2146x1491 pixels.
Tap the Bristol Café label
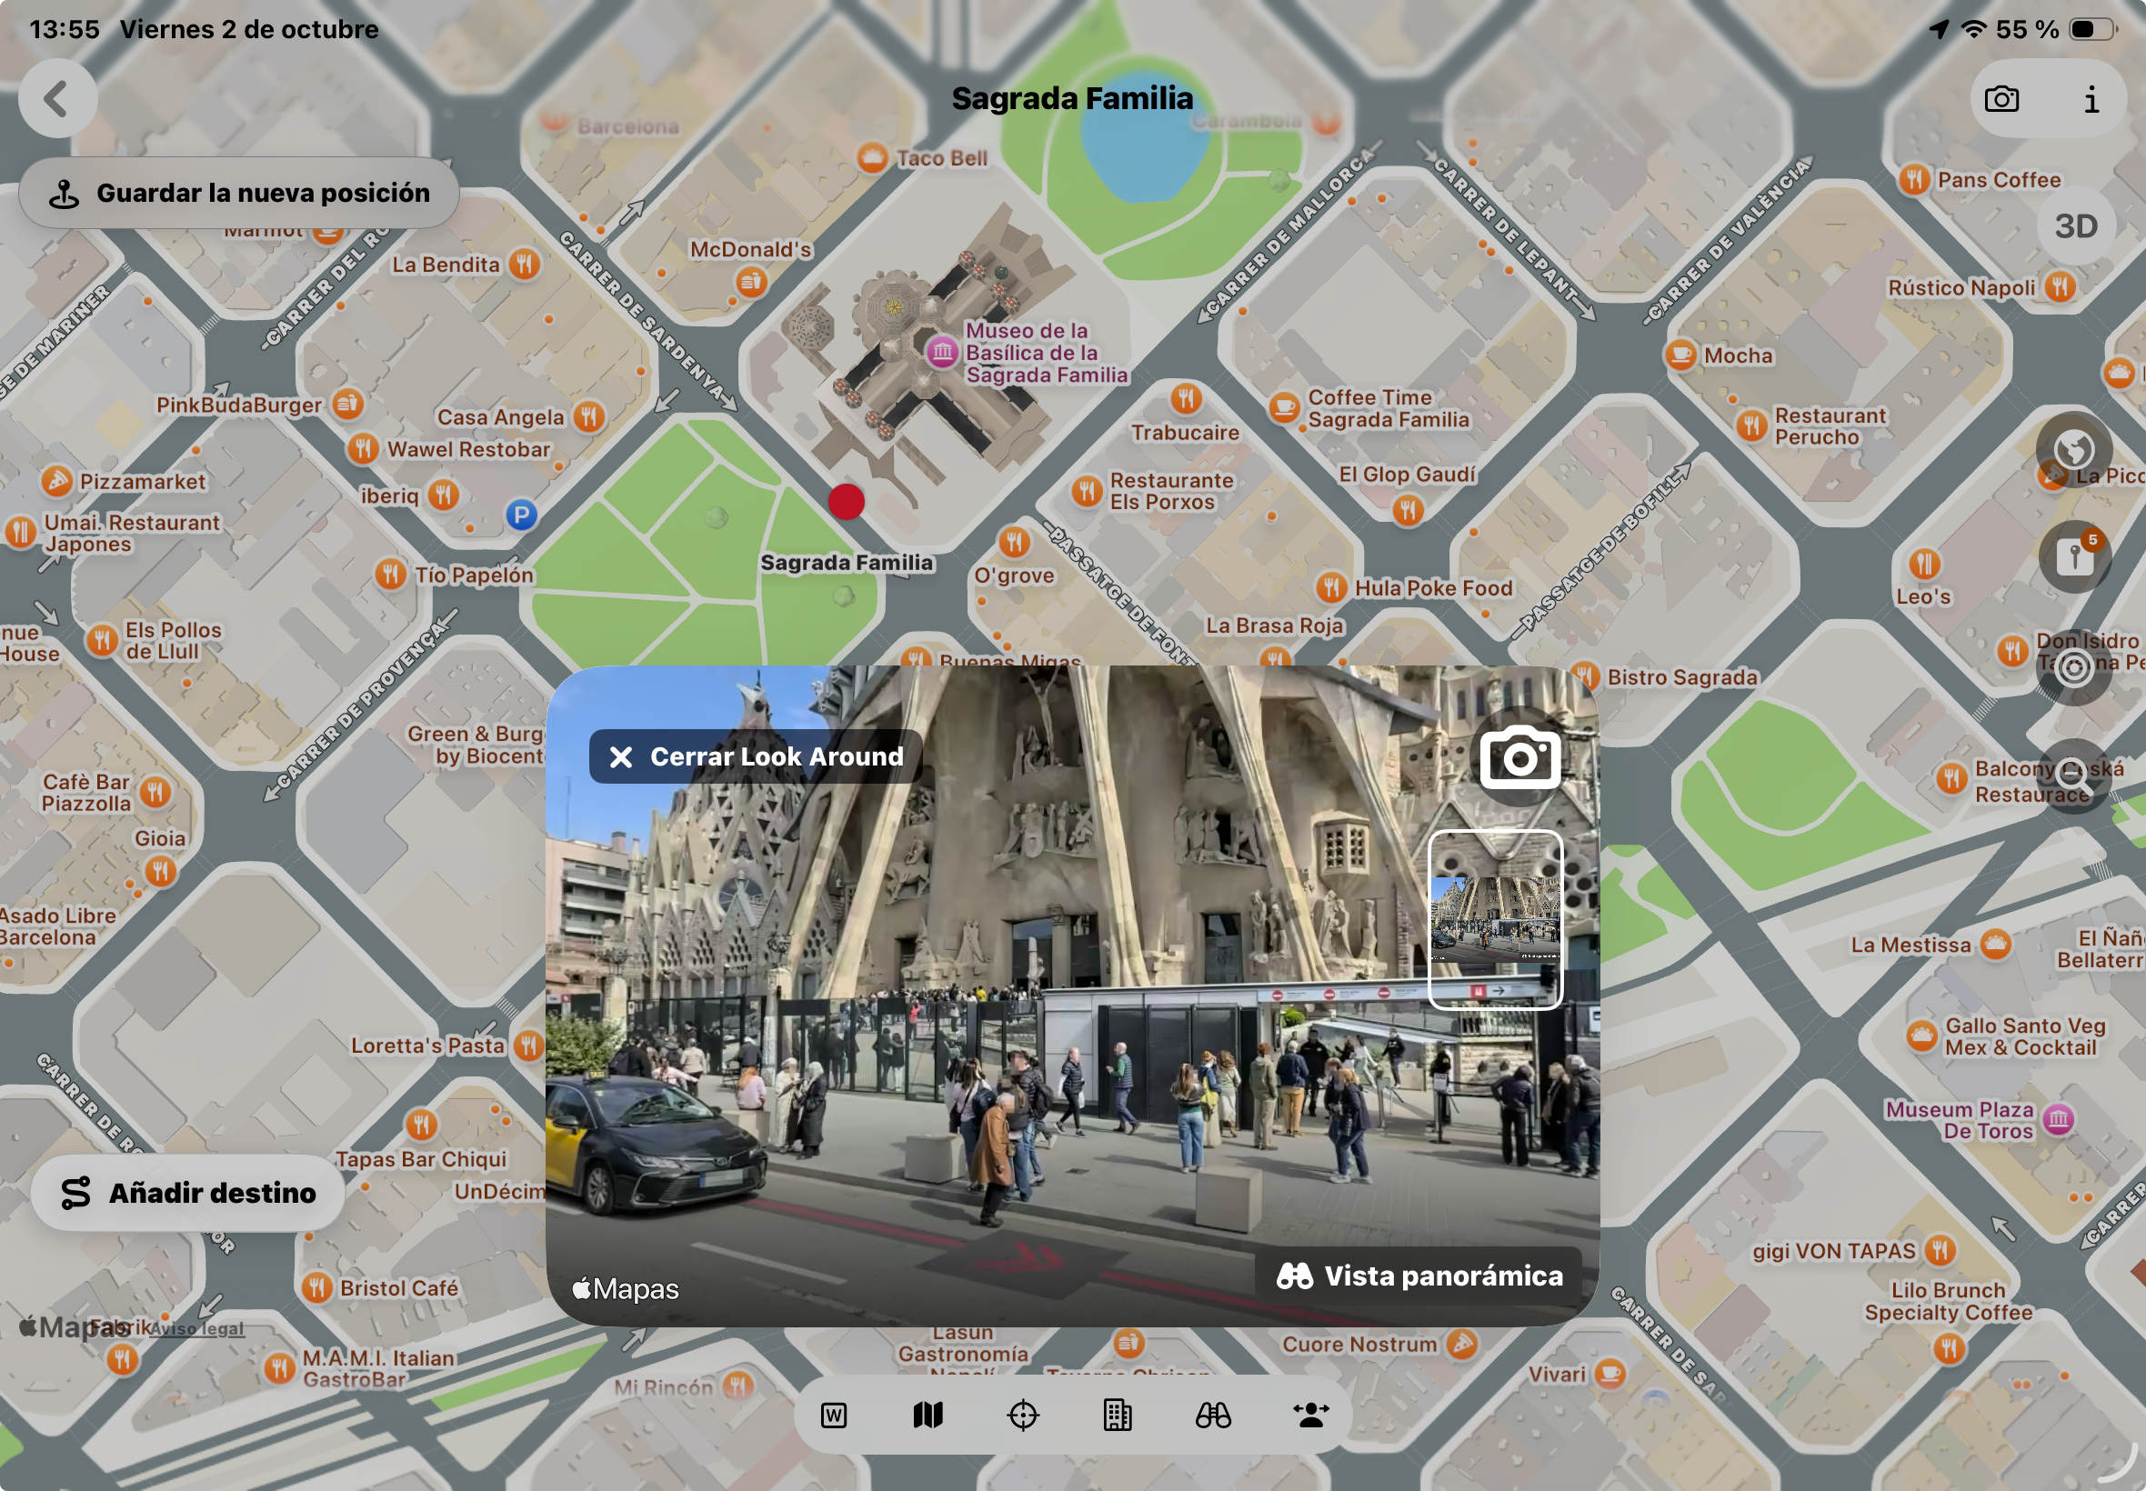click(x=399, y=1287)
